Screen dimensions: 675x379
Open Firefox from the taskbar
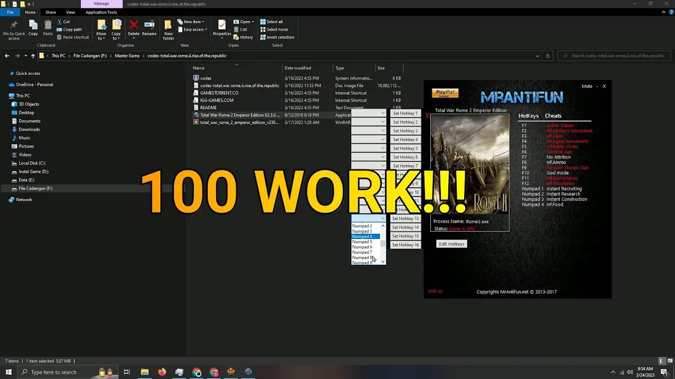click(x=162, y=372)
